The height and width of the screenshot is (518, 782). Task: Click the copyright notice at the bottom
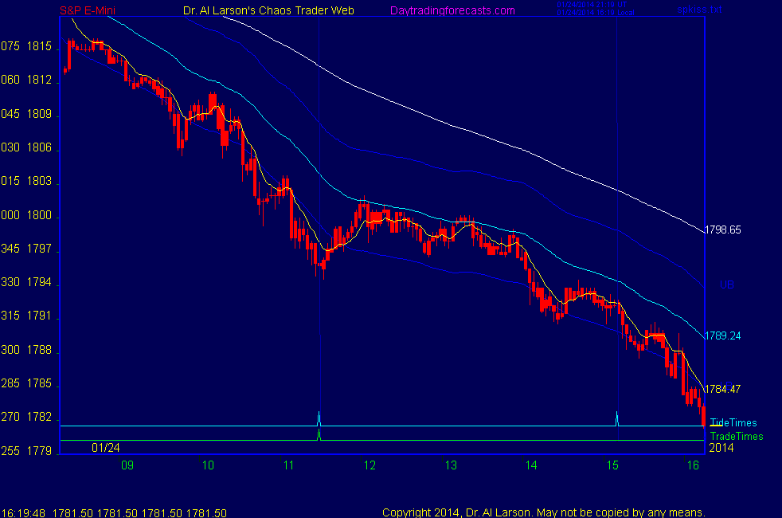tap(544, 512)
